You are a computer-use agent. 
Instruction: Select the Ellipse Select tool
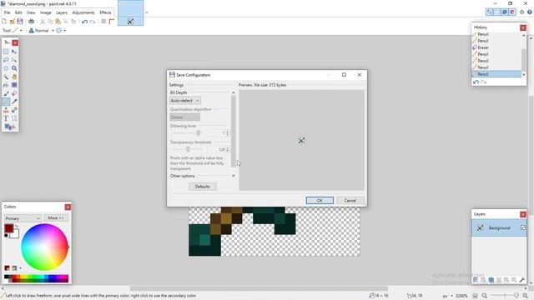(x=6, y=68)
